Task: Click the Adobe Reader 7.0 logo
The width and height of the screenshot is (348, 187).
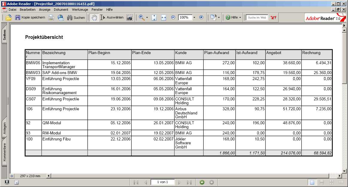Action: click(325, 18)
